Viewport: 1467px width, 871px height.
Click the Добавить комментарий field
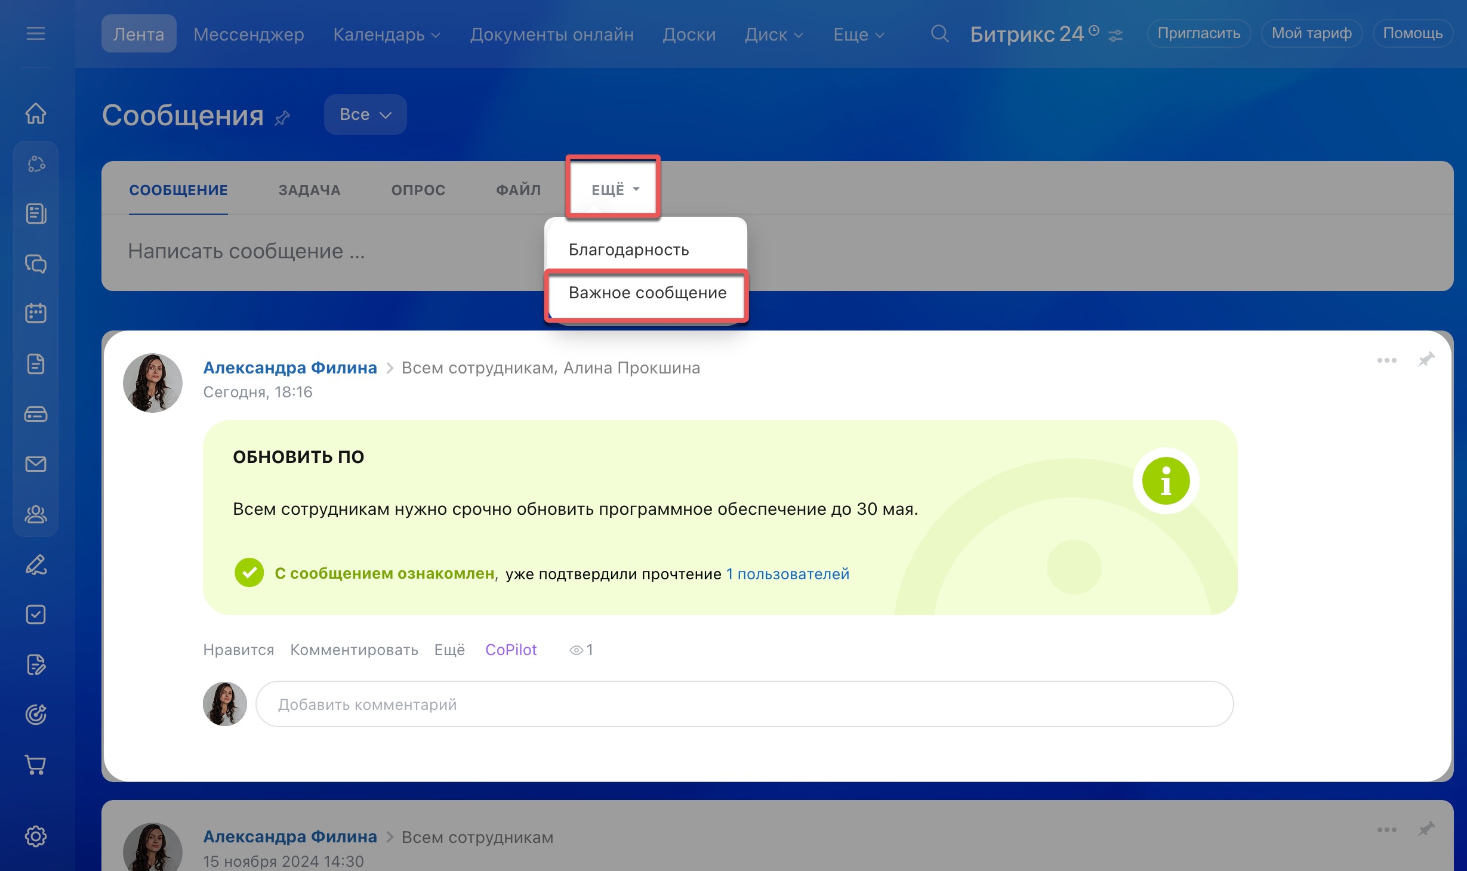point(744,704)
